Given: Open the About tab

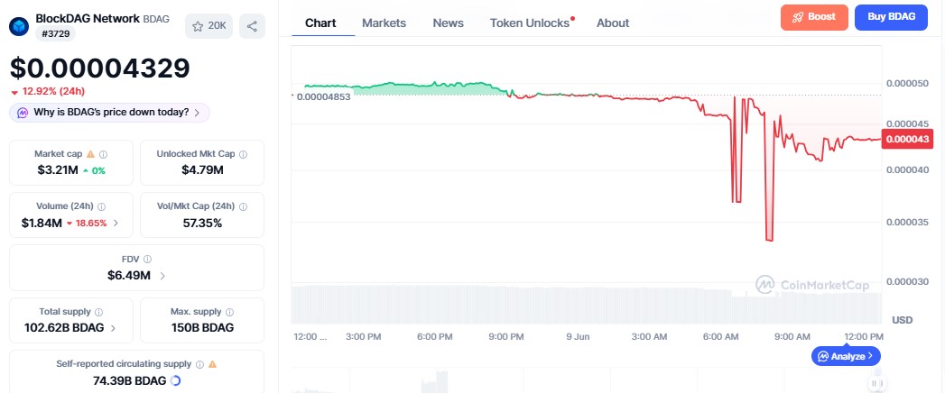Looking at the screenshot, I should [613, 23].
